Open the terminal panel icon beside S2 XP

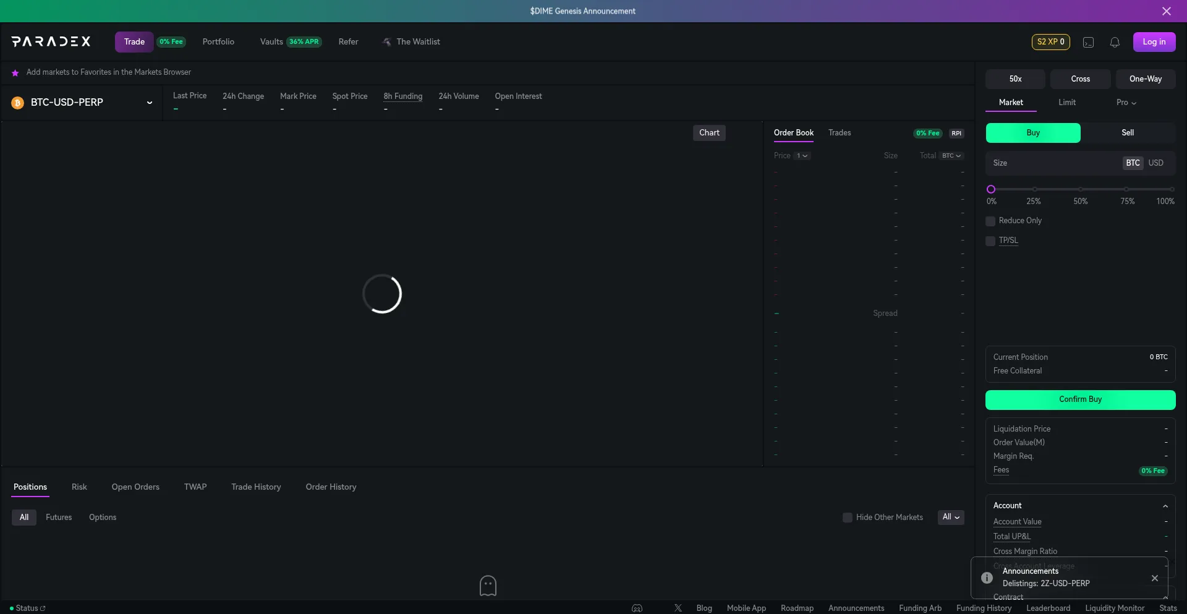1088,42
